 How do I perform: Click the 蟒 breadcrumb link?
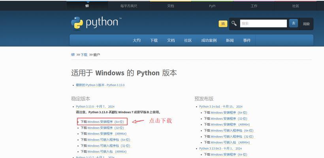pos(73,55)
